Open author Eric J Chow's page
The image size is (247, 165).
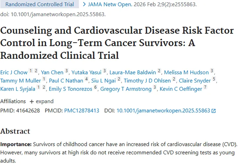pos(13,72)
